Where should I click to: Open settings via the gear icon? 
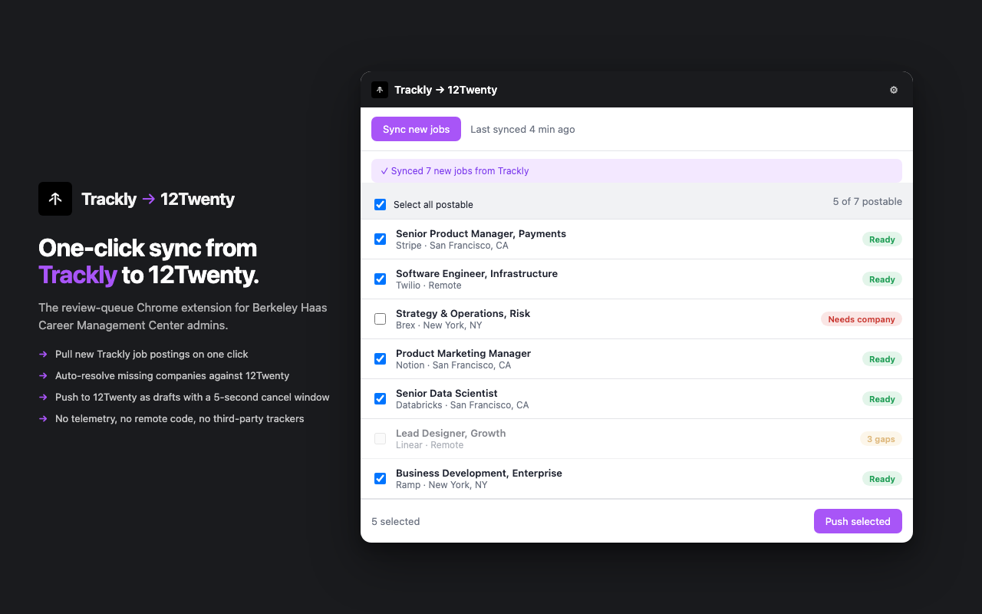[894, 90]
